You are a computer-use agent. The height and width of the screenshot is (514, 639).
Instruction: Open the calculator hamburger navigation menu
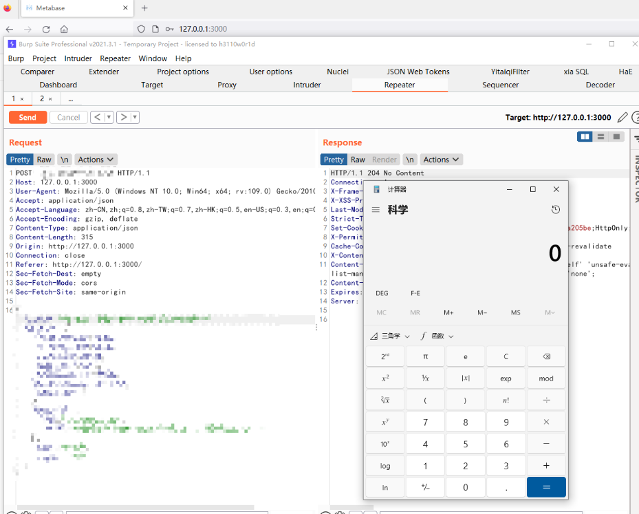(x=376, y=209)
